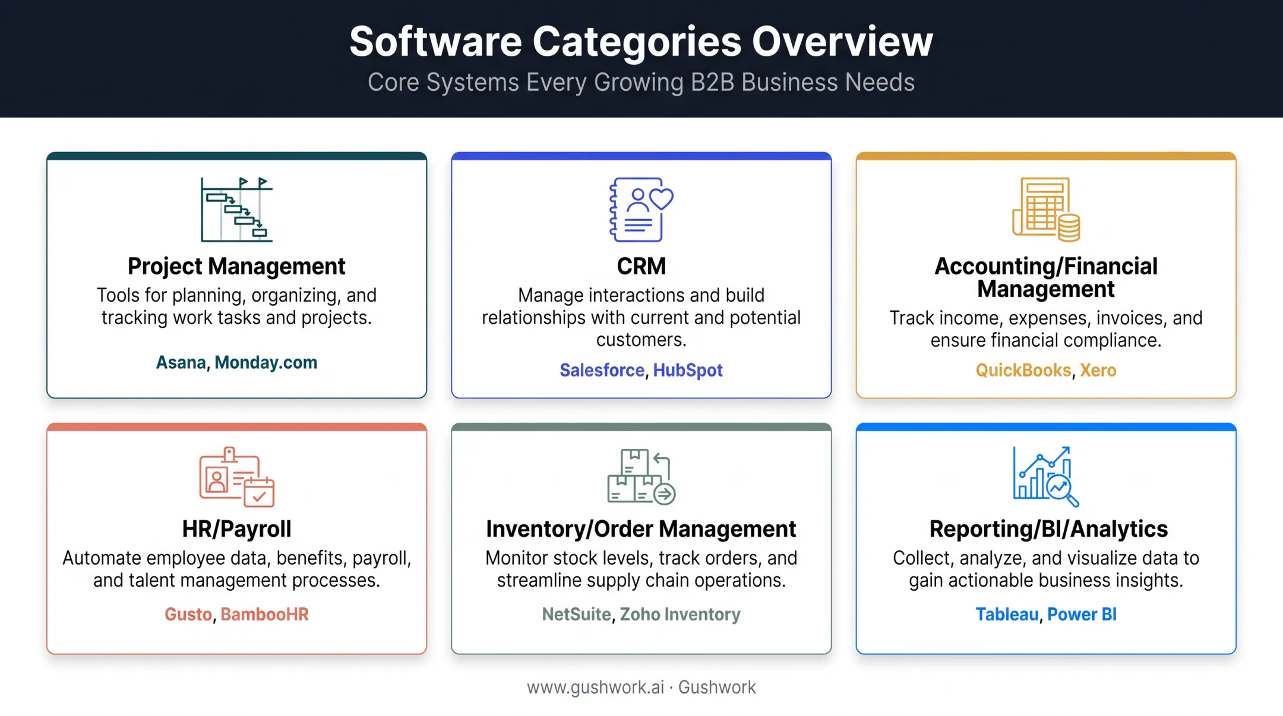The image size is (1283, 716).
Task: Click the CRM contact notebook icon
Action: pos(641,209)
